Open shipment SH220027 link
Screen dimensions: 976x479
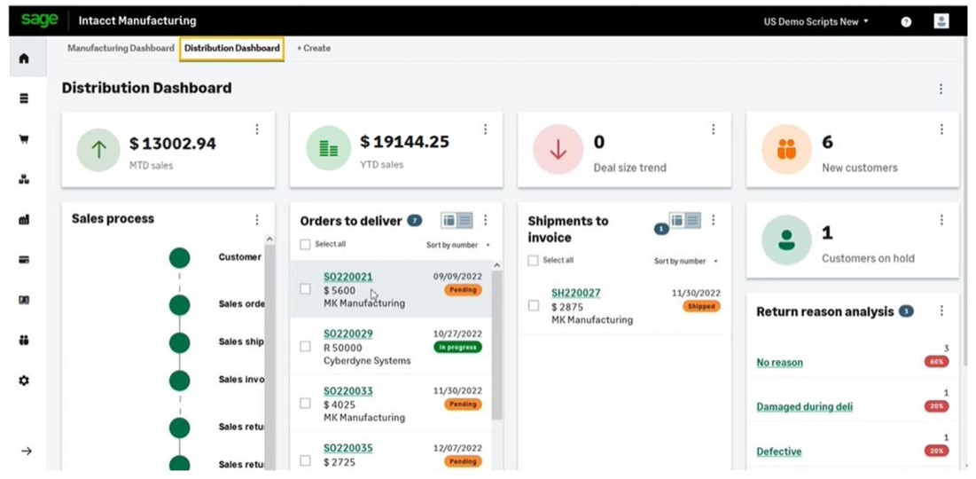click(x=576, y=293)
